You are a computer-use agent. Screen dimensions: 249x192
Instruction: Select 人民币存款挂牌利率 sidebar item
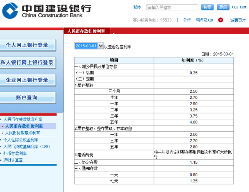(24, 126)
